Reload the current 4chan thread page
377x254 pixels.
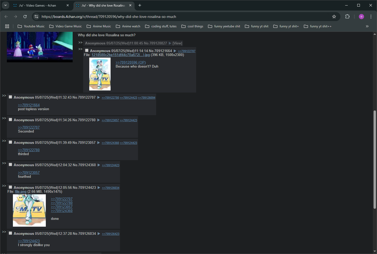tap(25, 17)
